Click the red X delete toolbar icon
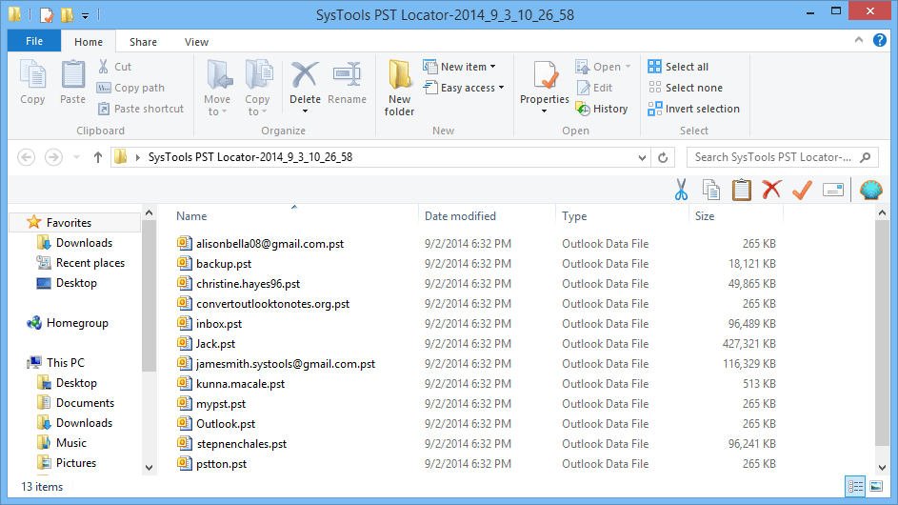The height and width of the screenshot is (505, 898). [x=771, y=190]
